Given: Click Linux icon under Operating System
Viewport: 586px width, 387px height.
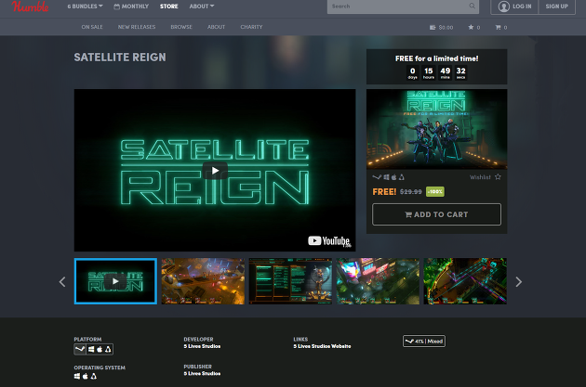Looking at the screenshot, I should click(94, 376).
